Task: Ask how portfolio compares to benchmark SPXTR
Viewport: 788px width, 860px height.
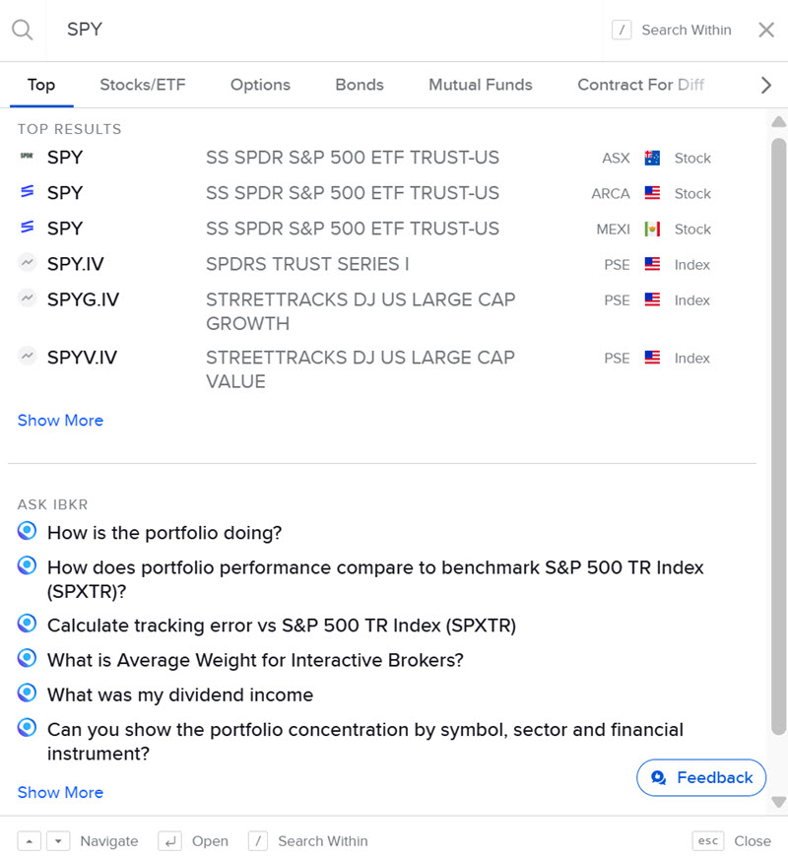Action: (375, 579)
